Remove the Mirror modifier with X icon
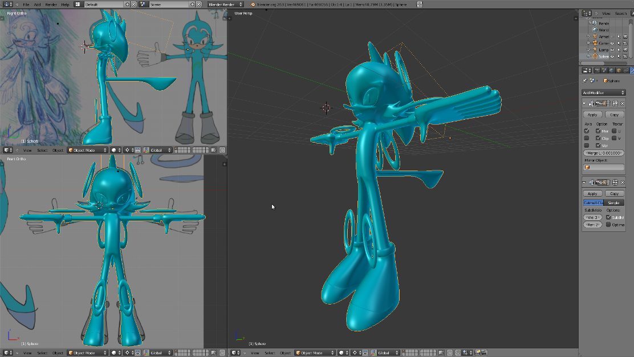Image resolution: width=634 pixels, height=357 pixels. pyautogui.click(x=623, y=103)
